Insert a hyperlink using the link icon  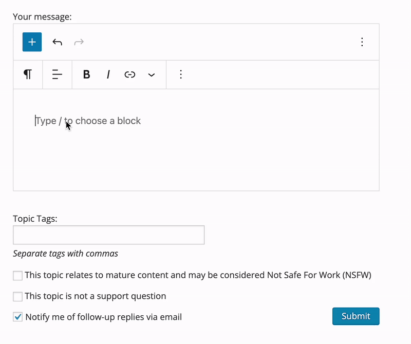click(129, 74)
